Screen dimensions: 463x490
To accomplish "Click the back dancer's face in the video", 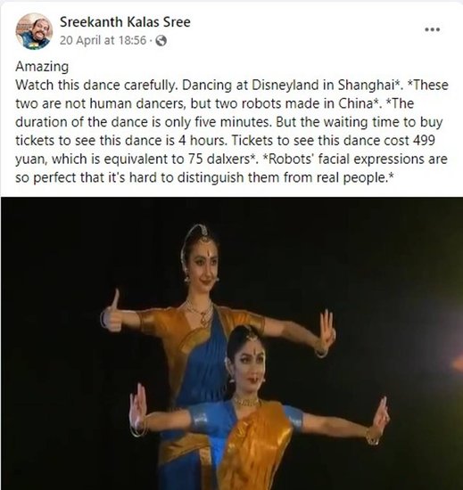I will point(203,267).
